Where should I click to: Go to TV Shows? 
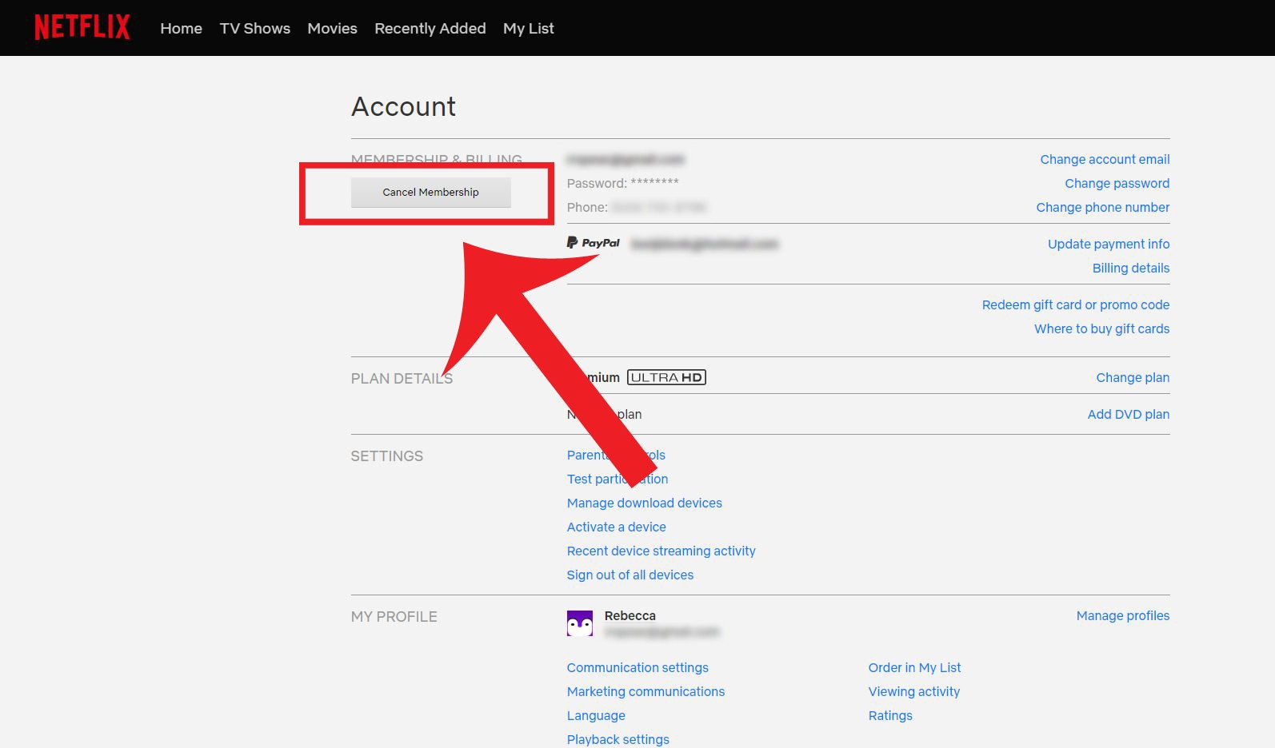(x=255, y=29)
